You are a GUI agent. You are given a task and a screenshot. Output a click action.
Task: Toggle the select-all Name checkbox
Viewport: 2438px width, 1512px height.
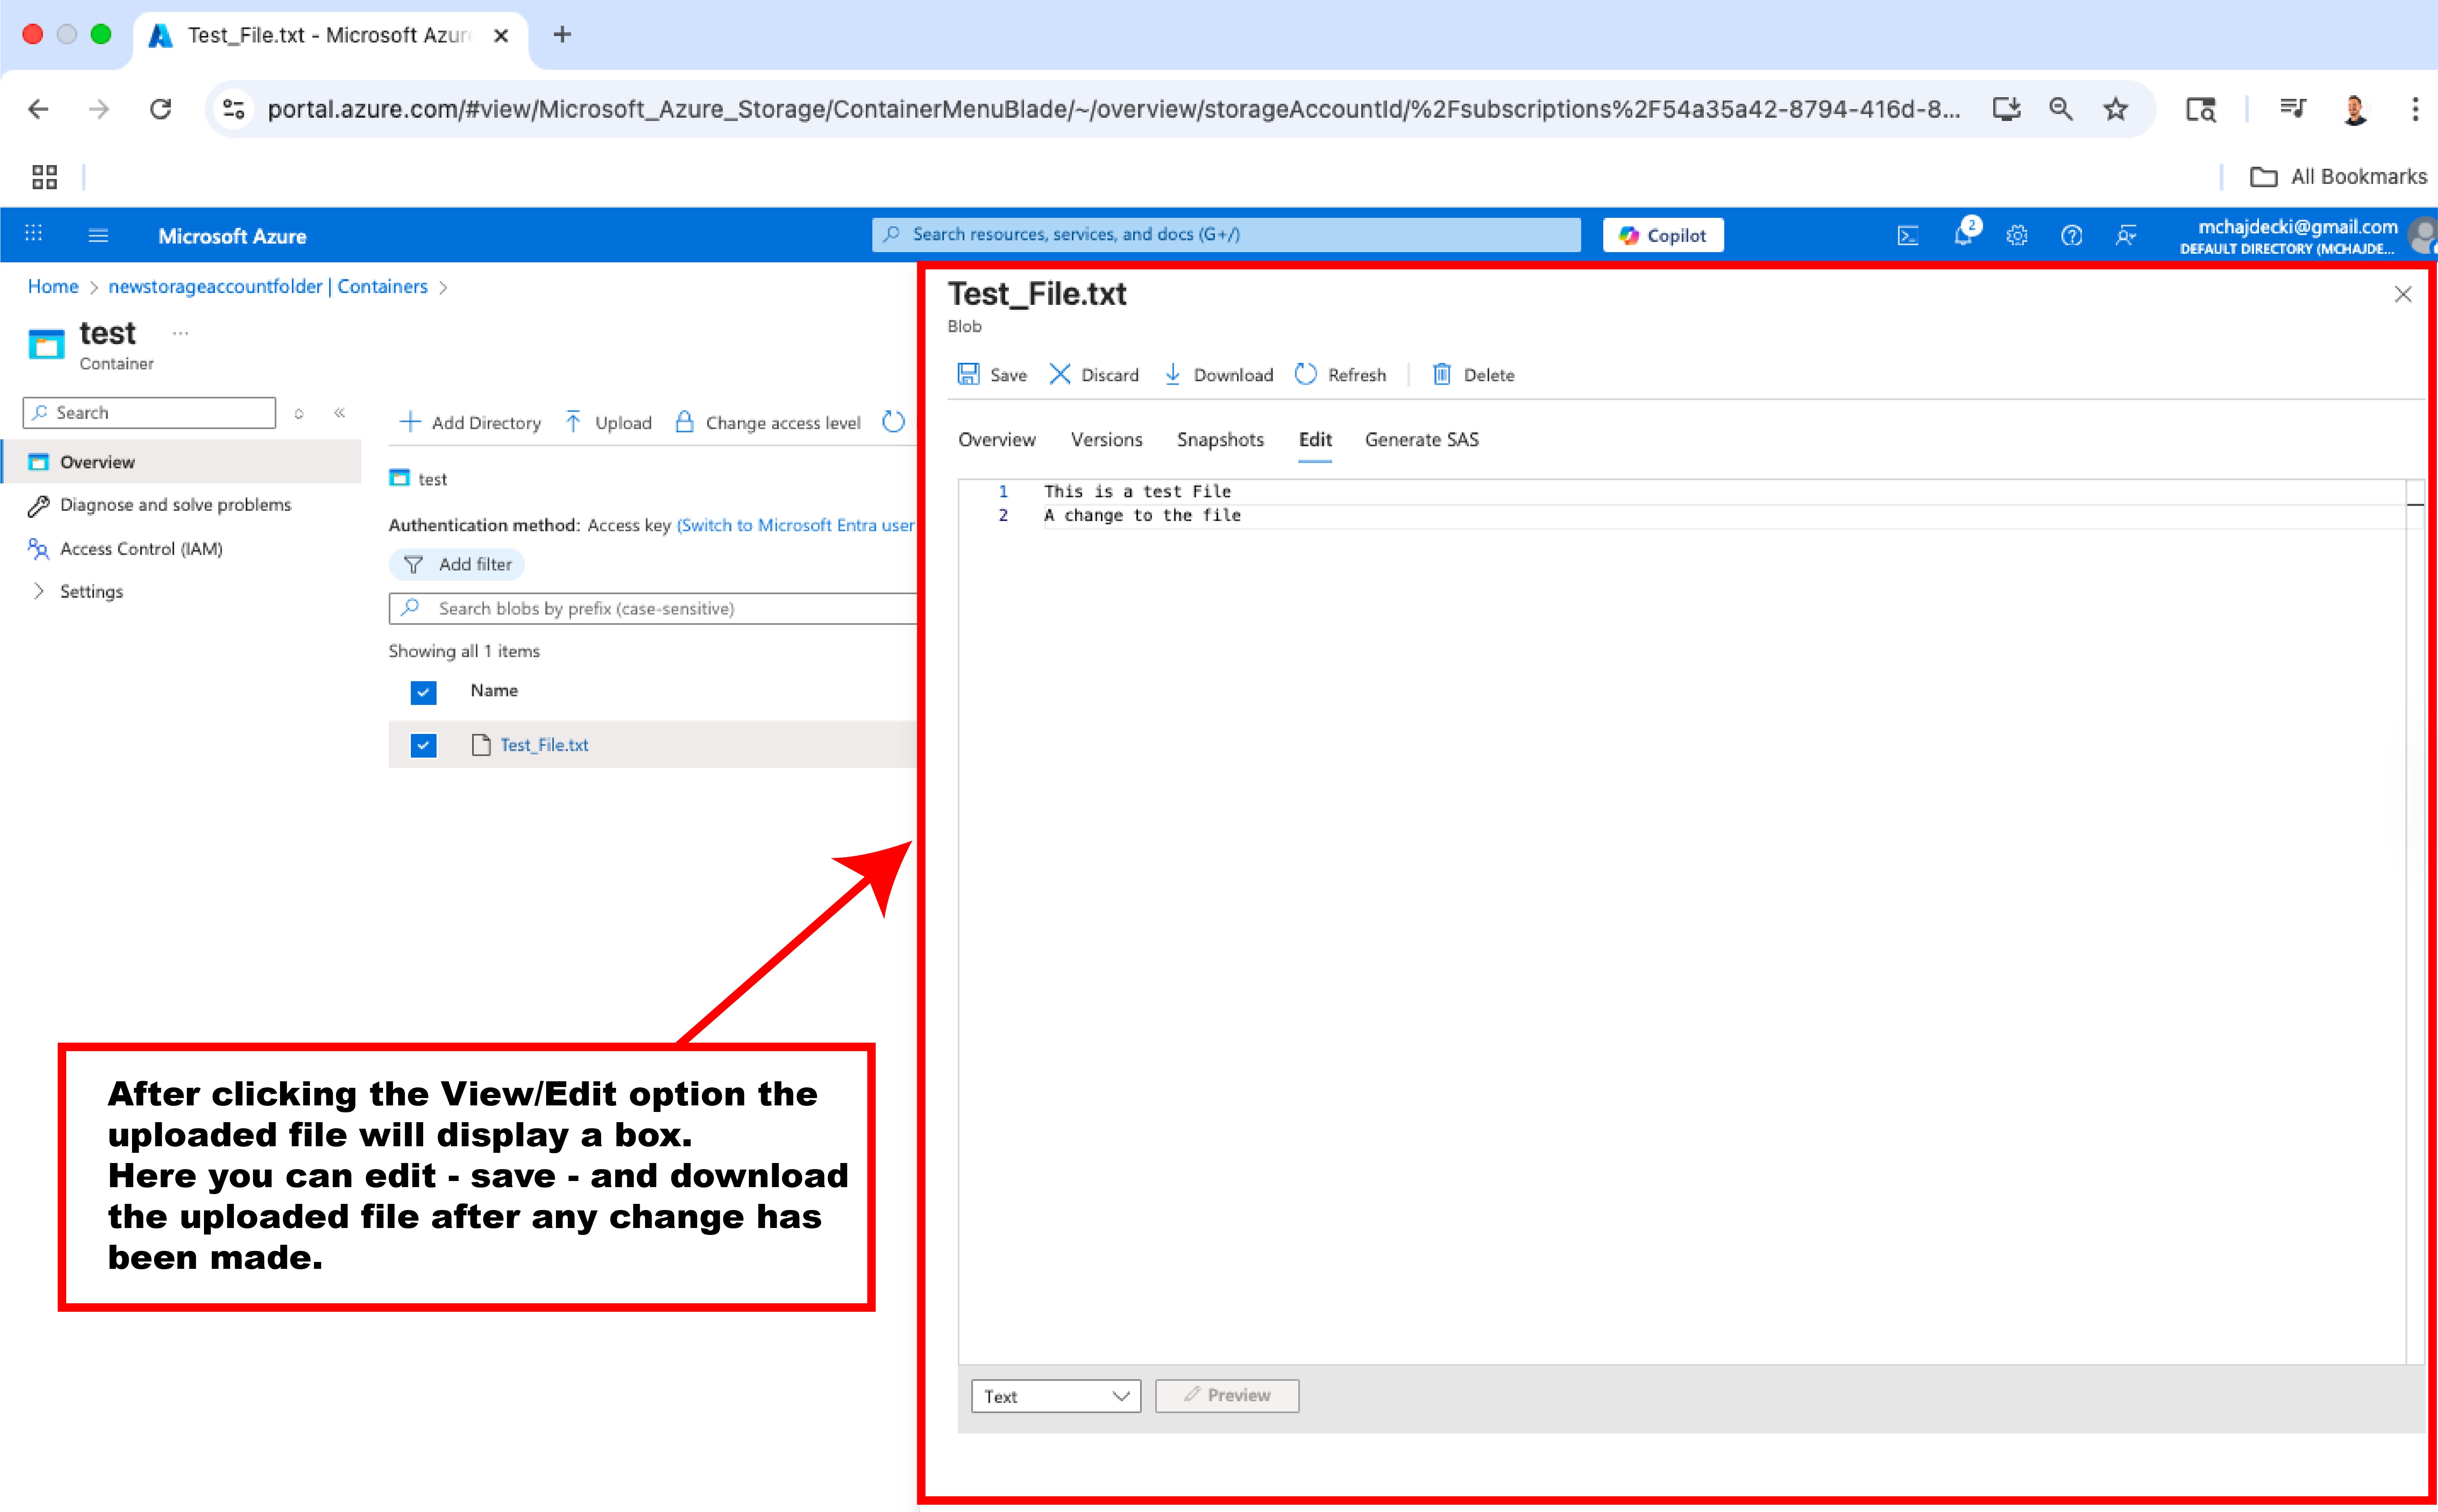pyautogui.click(x=423, y=691)
